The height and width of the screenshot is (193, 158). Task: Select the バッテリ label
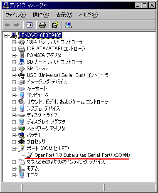point(34,135)
